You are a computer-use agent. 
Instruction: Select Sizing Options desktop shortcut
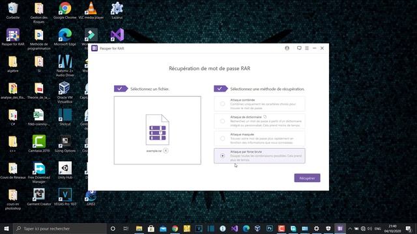pos(65,144)
